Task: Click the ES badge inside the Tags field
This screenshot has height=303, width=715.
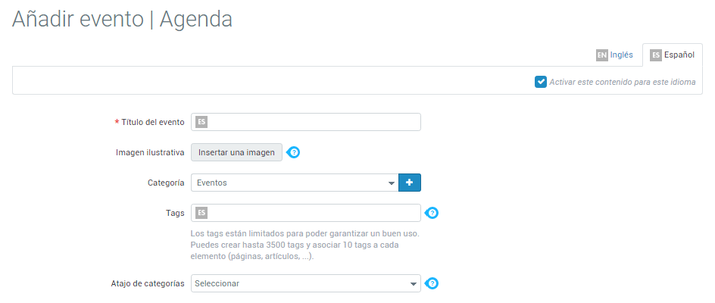Action: (x=201, y=213)
